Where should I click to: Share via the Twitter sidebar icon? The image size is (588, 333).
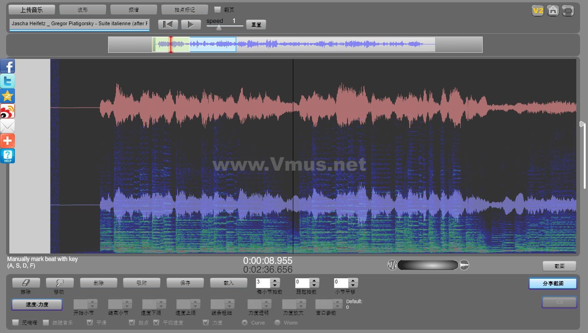[7, 81]
